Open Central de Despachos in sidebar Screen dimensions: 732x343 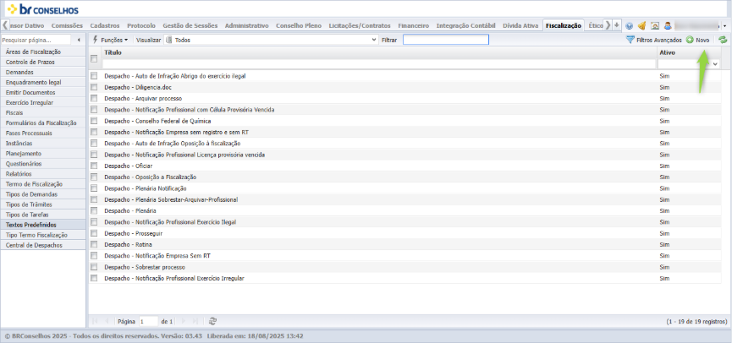(x=43, y=245)
